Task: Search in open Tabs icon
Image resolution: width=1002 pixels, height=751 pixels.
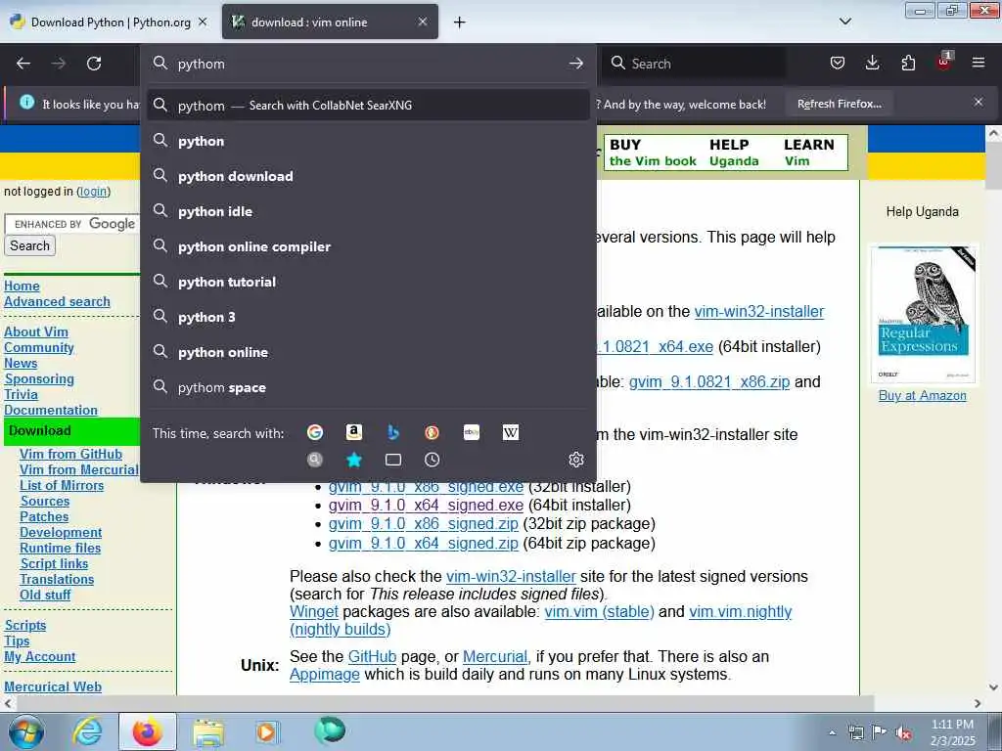Action: pyautogui.click(x=393, y=460)
